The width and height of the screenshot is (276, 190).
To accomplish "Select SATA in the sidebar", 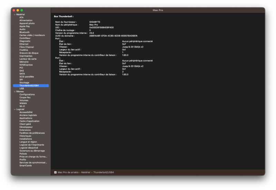I will (22, 74).
